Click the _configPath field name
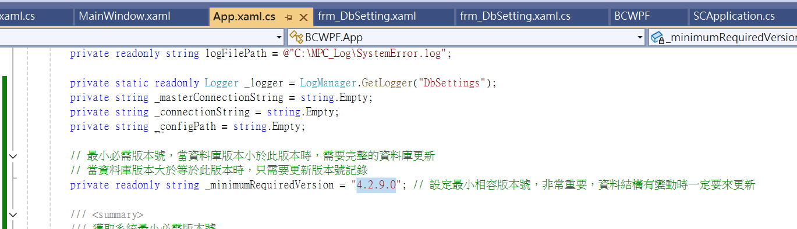The height and width of the screenshot is (229, 797). [x=185, y=126]
